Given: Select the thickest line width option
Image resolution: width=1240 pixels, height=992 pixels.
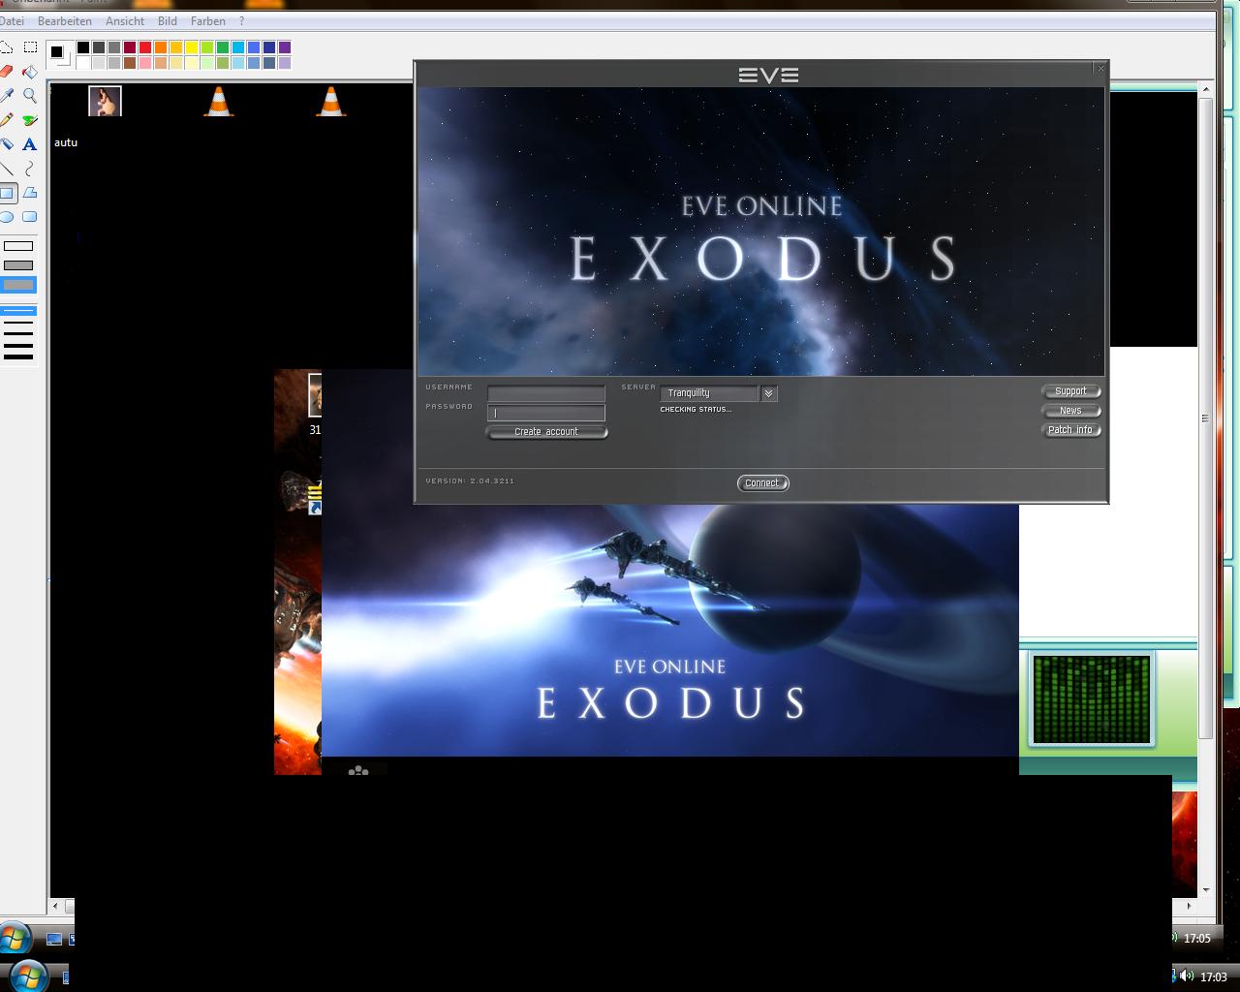Looking at the screenshot, I should click(18, 356).
